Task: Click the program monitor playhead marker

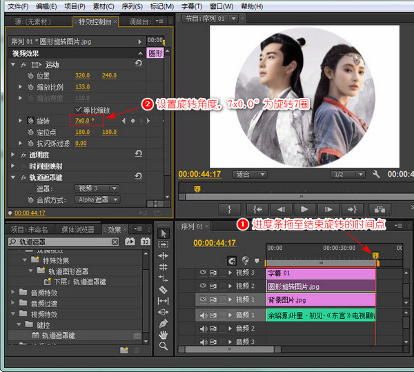Action: pyautogui.click(x=197, y=189)
